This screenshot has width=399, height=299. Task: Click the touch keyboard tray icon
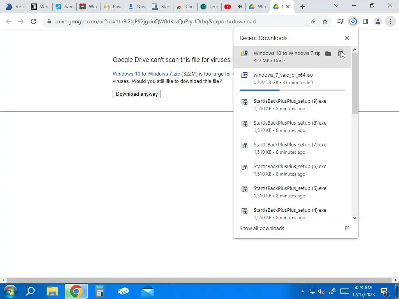pos(344,291)
